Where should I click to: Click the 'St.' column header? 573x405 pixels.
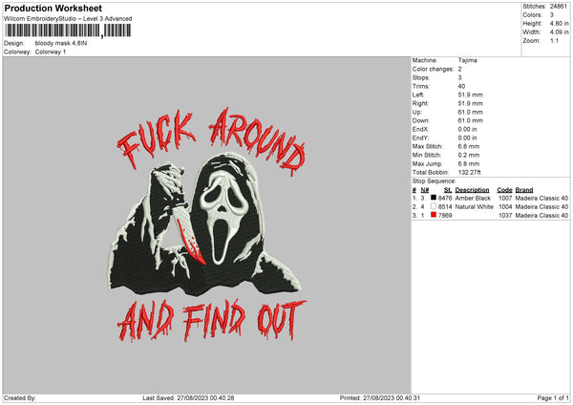448,190
